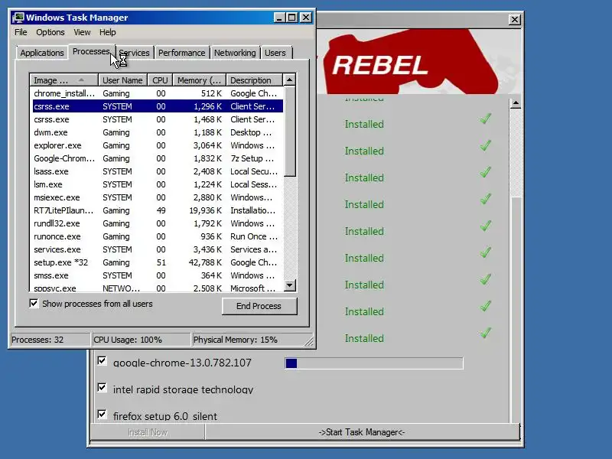The height and width of the screenshot is (459, 612).
Task: Uncheck the google-chrome-13.0.782.107 checkbox
Action: pyautogui.click(x=102, y=360)
